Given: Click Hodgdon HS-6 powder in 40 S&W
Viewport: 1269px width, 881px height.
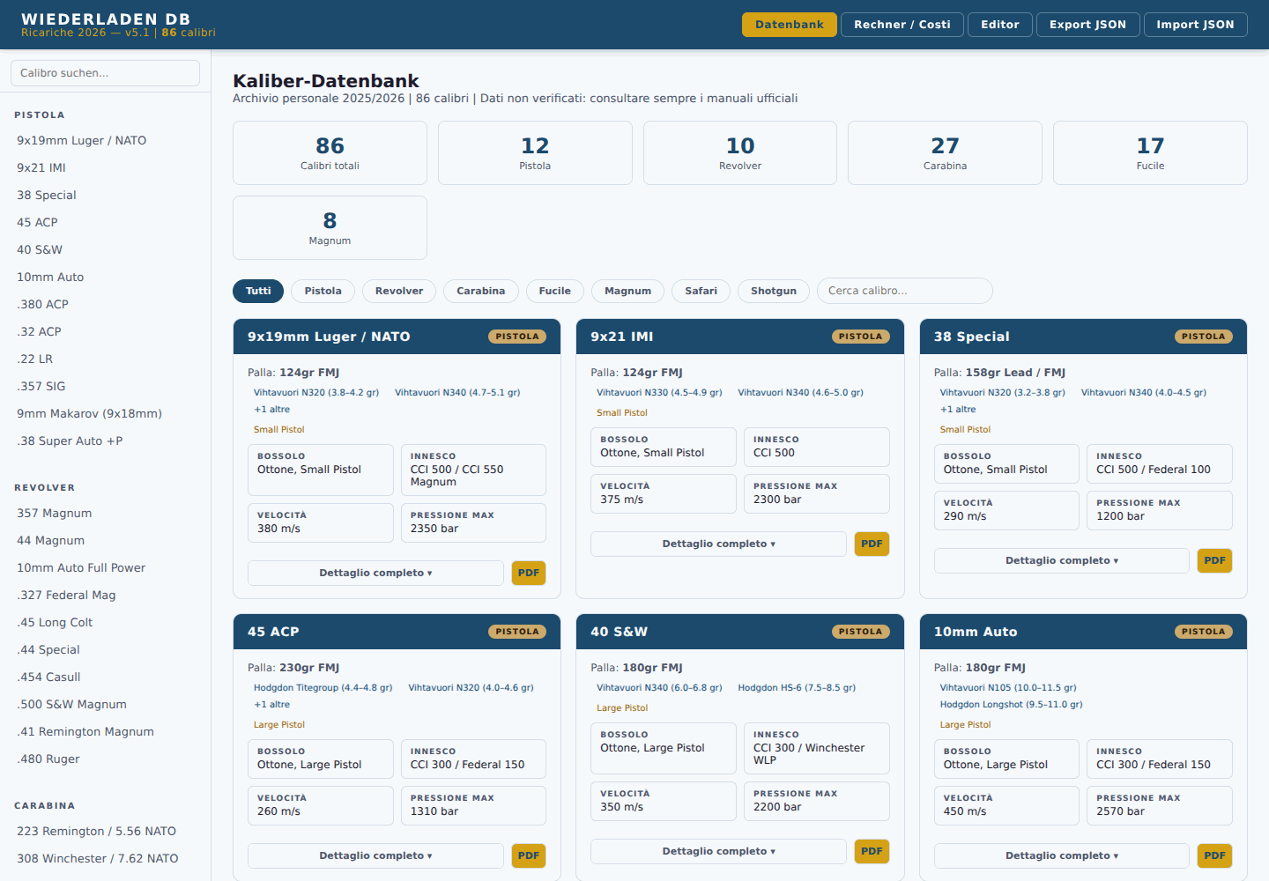Looking at the screenshot, I should 797,688.
